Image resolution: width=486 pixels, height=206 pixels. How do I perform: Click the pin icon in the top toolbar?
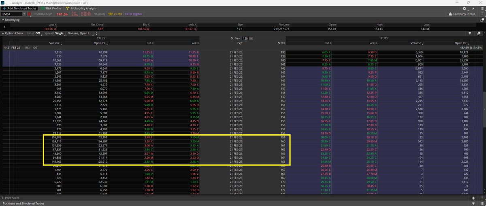(473, 8)
